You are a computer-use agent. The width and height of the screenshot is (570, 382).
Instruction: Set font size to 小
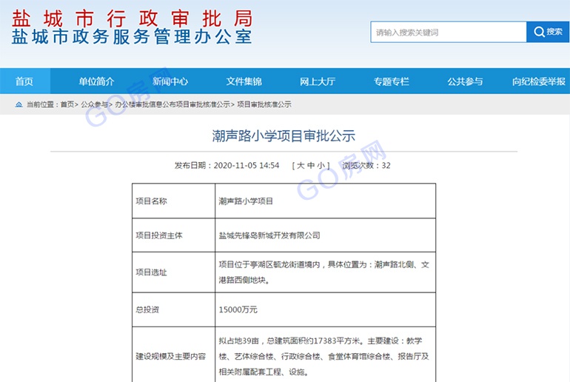point(321,165)
